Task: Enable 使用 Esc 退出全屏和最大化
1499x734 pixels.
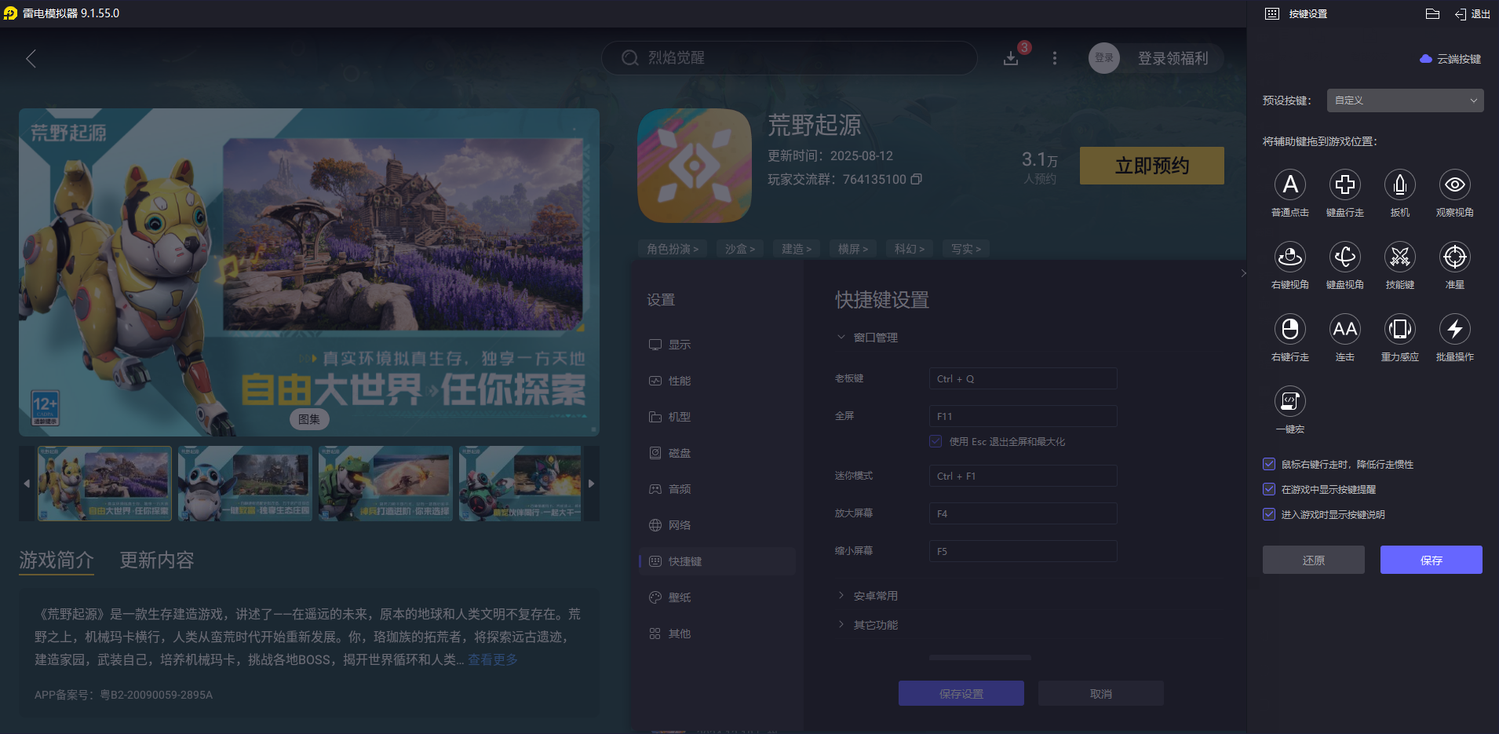Action: 935,441
